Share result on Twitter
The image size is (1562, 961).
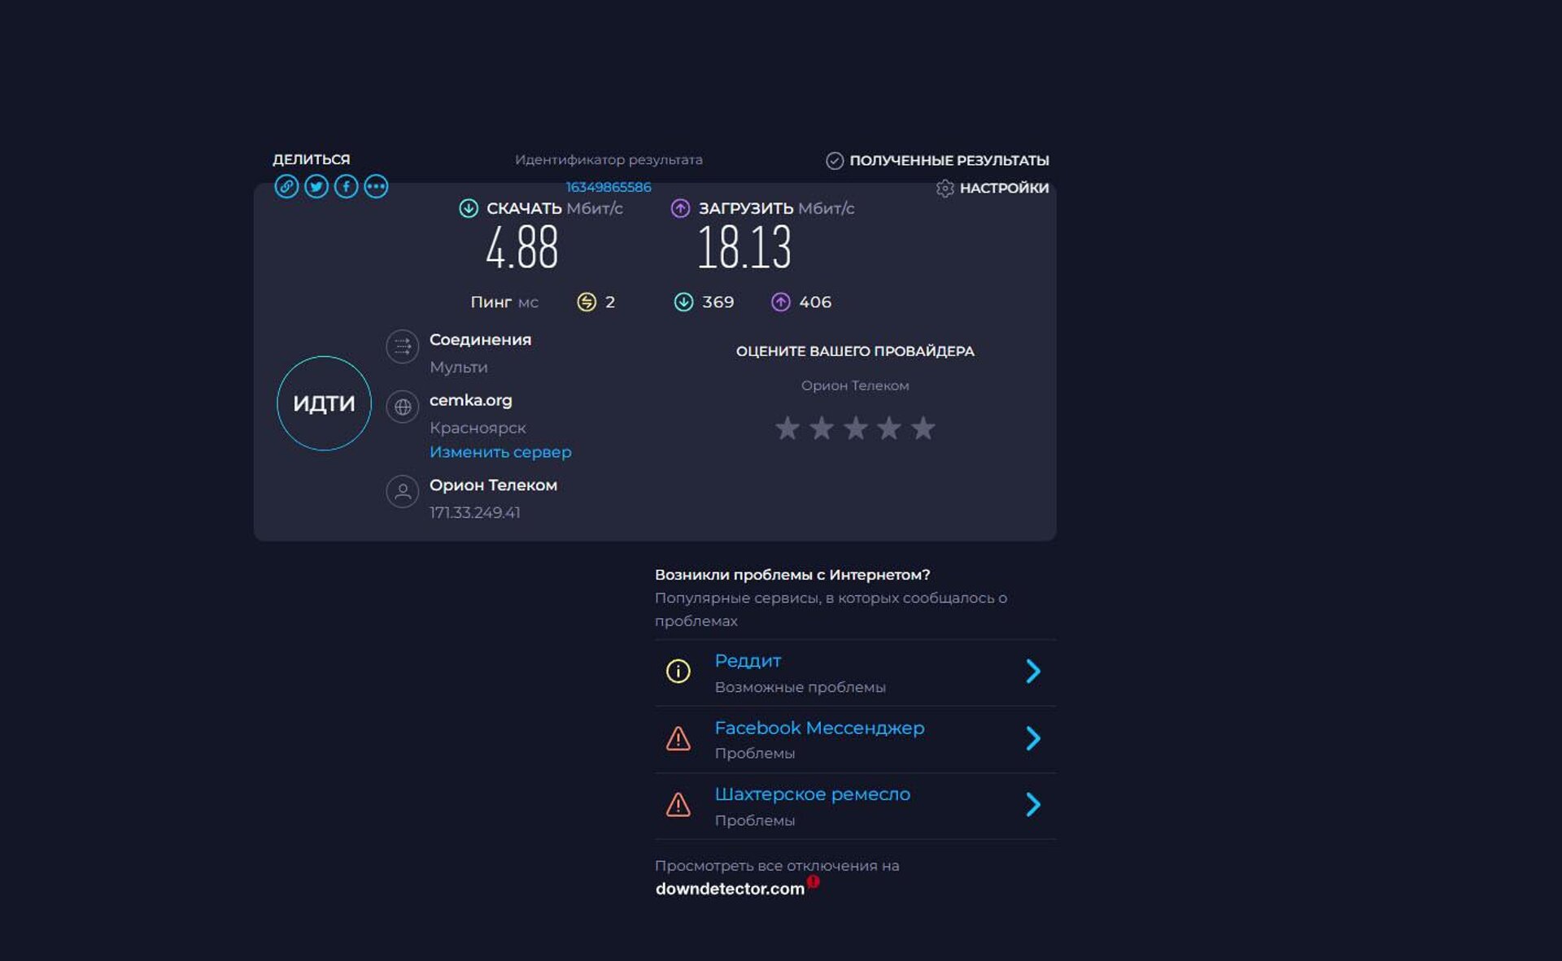(316, 186)
